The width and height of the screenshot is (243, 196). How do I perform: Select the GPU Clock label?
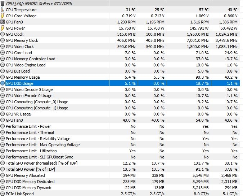coord(14,34)
